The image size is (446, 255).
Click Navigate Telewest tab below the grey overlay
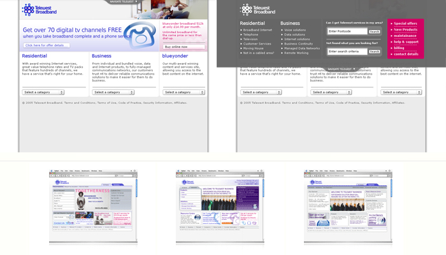(x=341, y=69)
